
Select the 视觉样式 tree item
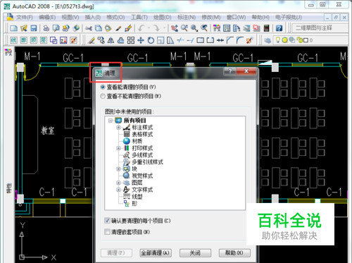click(x=142, y=176)
